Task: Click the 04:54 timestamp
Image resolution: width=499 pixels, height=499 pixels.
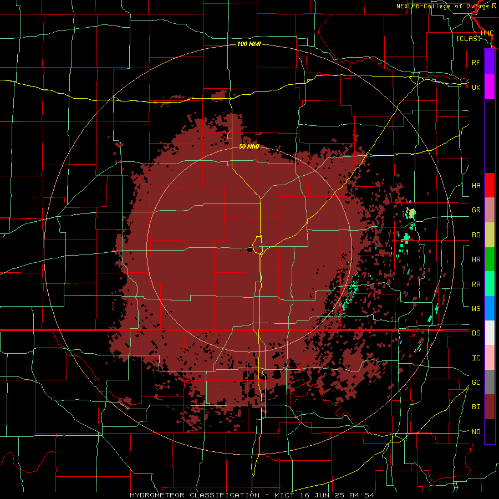Action: [x=361, y=495]
